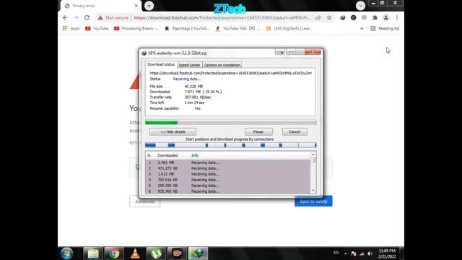Screen dimensions: 462x260
Task: Open Internet Download Manager taskbar icon
Action: click(198, 253)
